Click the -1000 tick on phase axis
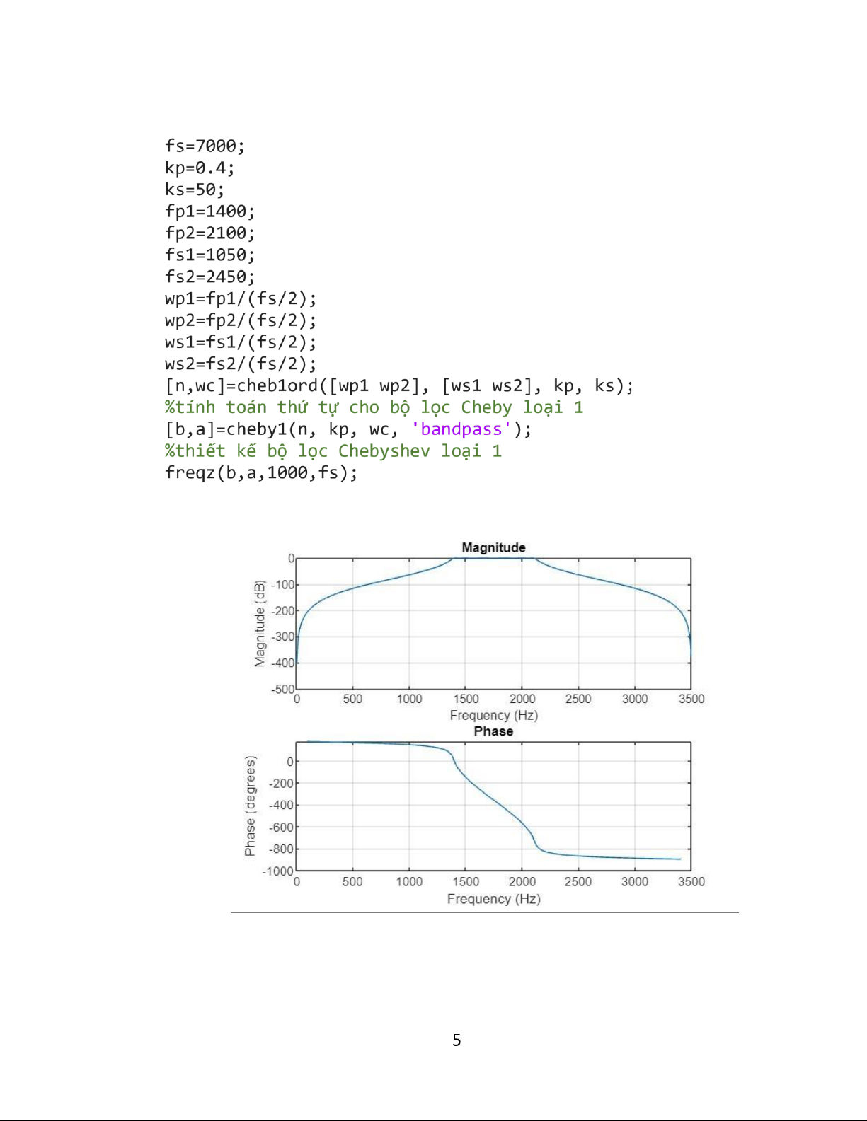 pyautogui.click(x=277, y=871)
